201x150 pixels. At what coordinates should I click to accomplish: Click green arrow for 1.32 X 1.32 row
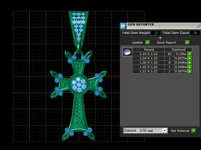point(190,67)
